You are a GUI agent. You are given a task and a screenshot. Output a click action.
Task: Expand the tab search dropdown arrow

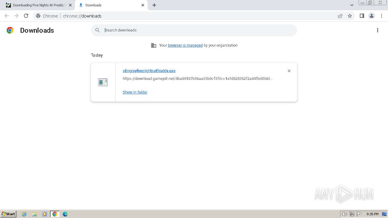pyautogui.click(x=352, y=5)
